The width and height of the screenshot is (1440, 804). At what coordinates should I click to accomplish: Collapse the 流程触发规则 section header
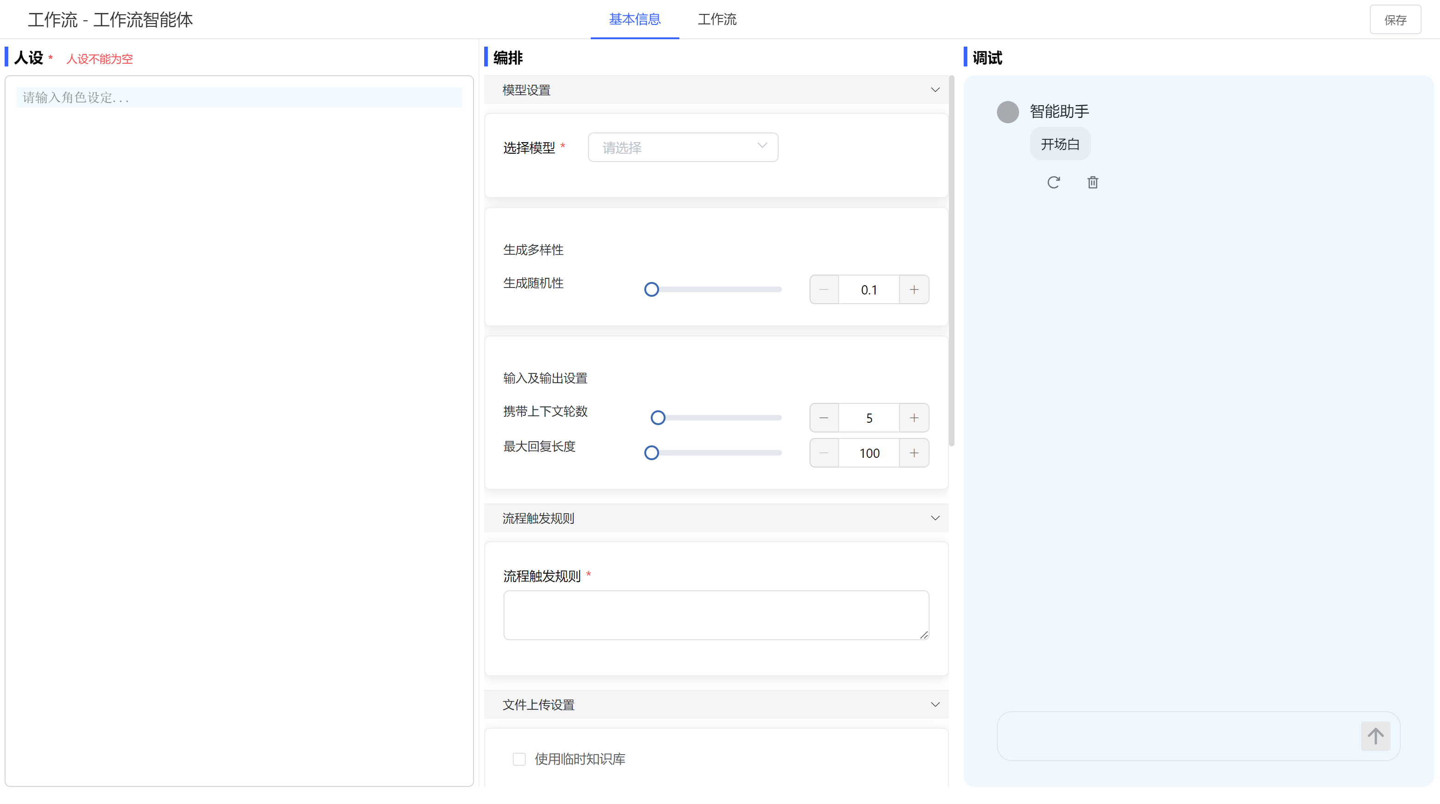point(935,518)
